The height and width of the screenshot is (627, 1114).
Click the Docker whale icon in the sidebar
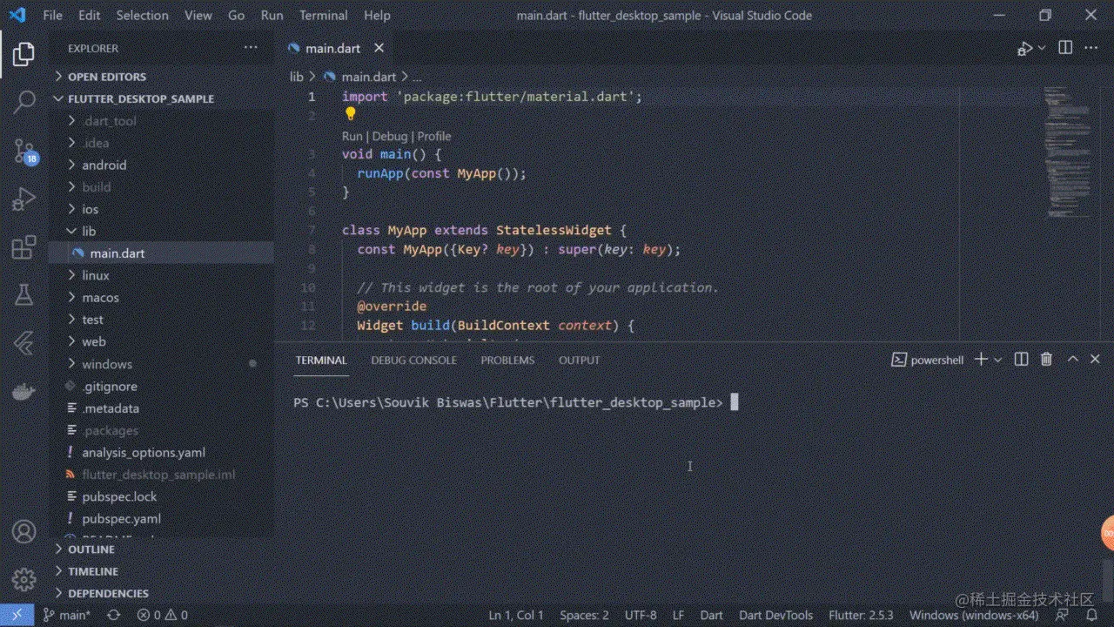[23, 390]
